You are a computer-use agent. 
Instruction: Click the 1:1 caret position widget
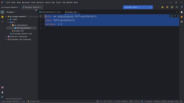point(114,101)
